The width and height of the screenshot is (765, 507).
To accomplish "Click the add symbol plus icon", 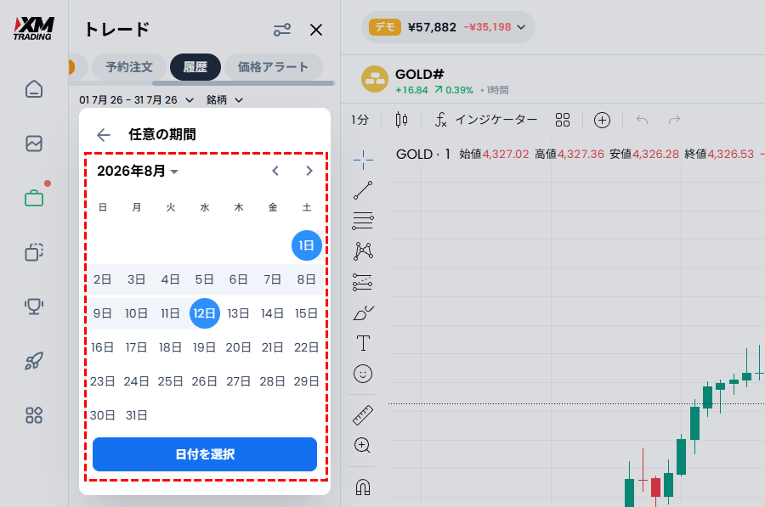I will click(x=602, y=120).
